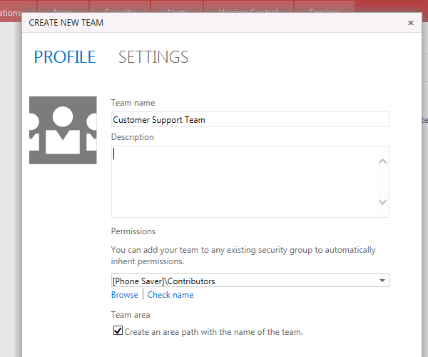Open the Areas background tab
Viewport: 428px width, 357px height.
point(63,6)
